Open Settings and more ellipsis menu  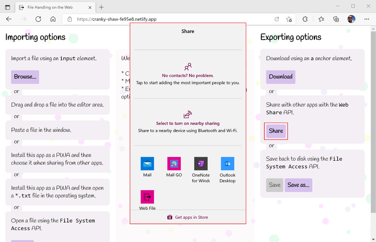[367, 19]
